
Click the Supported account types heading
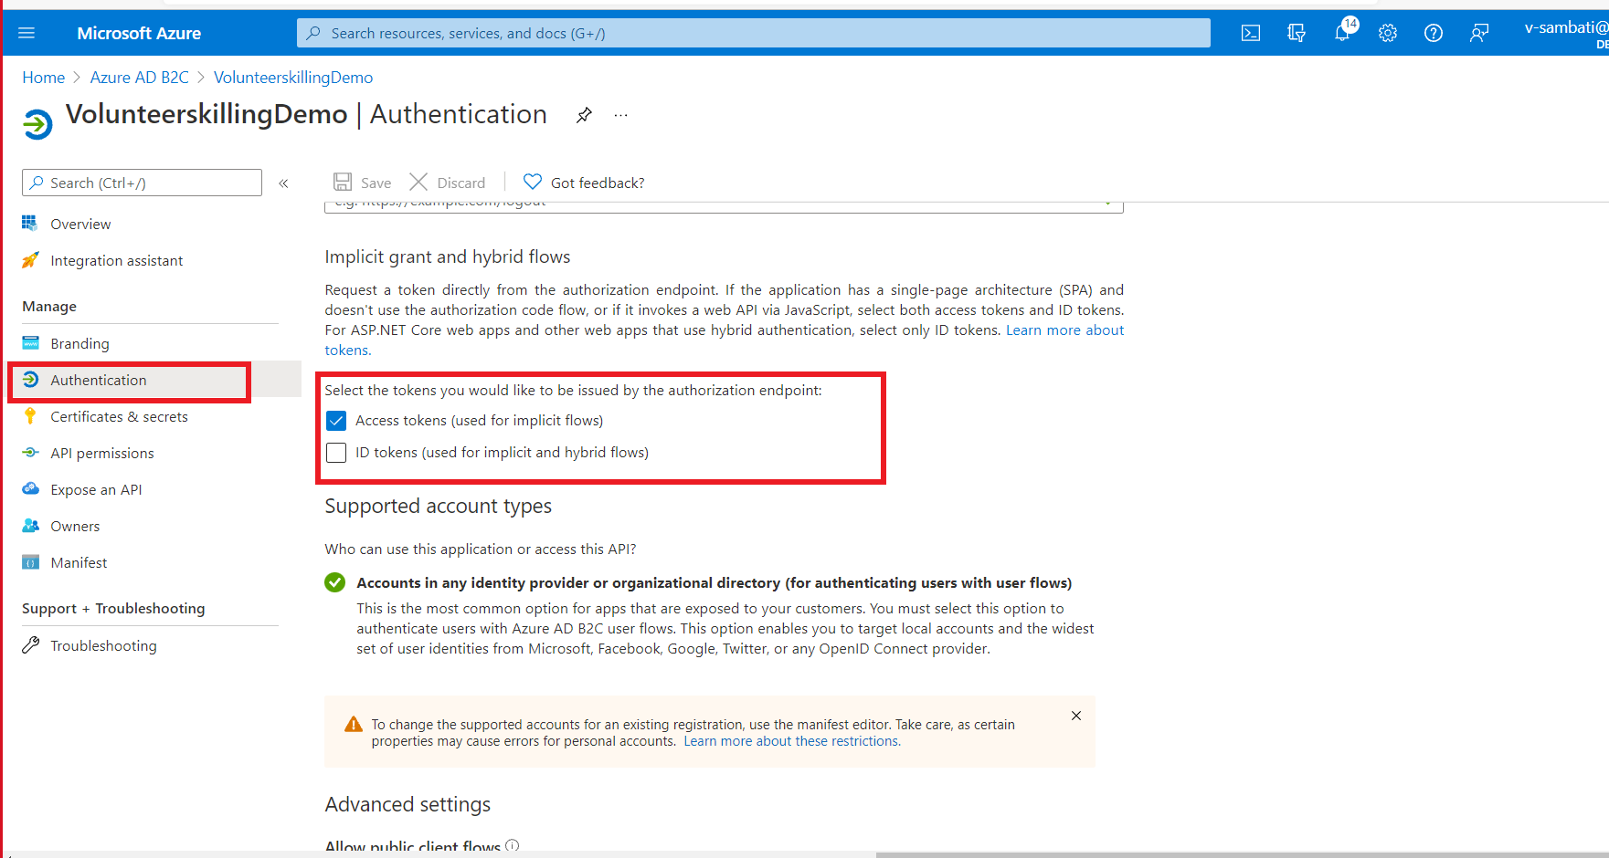(x=438, y=507)
